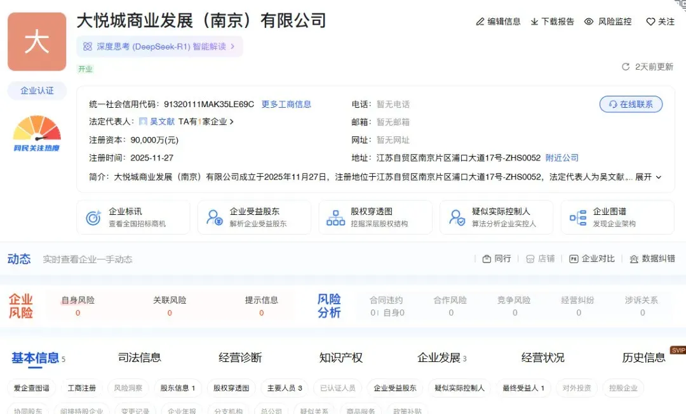Switch to the 经营状况 tab
Image resolution: width=686 pixels, height=414 pixels.
coord(543,358)
